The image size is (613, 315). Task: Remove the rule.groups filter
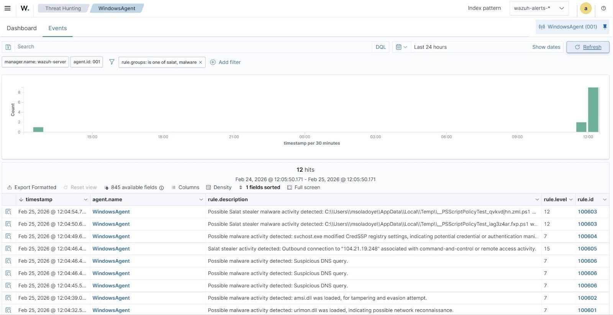(x=200, y=62)
